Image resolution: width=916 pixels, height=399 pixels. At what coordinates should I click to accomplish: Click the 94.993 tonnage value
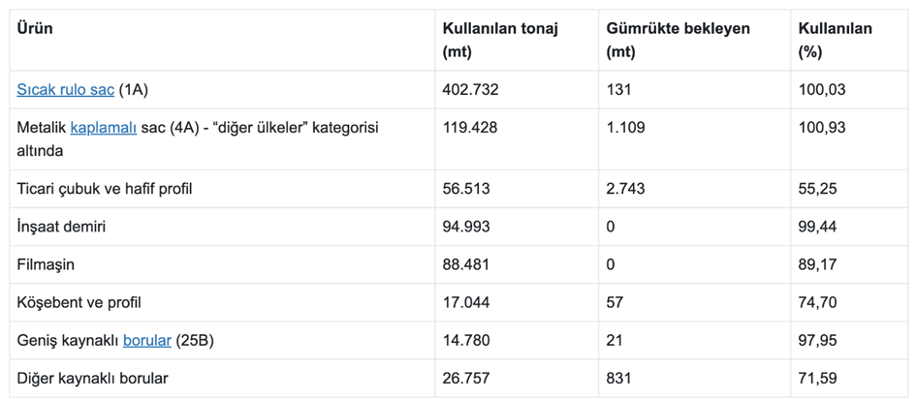(x=466, y=227)
